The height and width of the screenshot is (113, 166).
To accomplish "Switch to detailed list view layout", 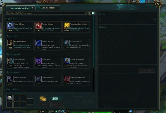I will [93, 13].
